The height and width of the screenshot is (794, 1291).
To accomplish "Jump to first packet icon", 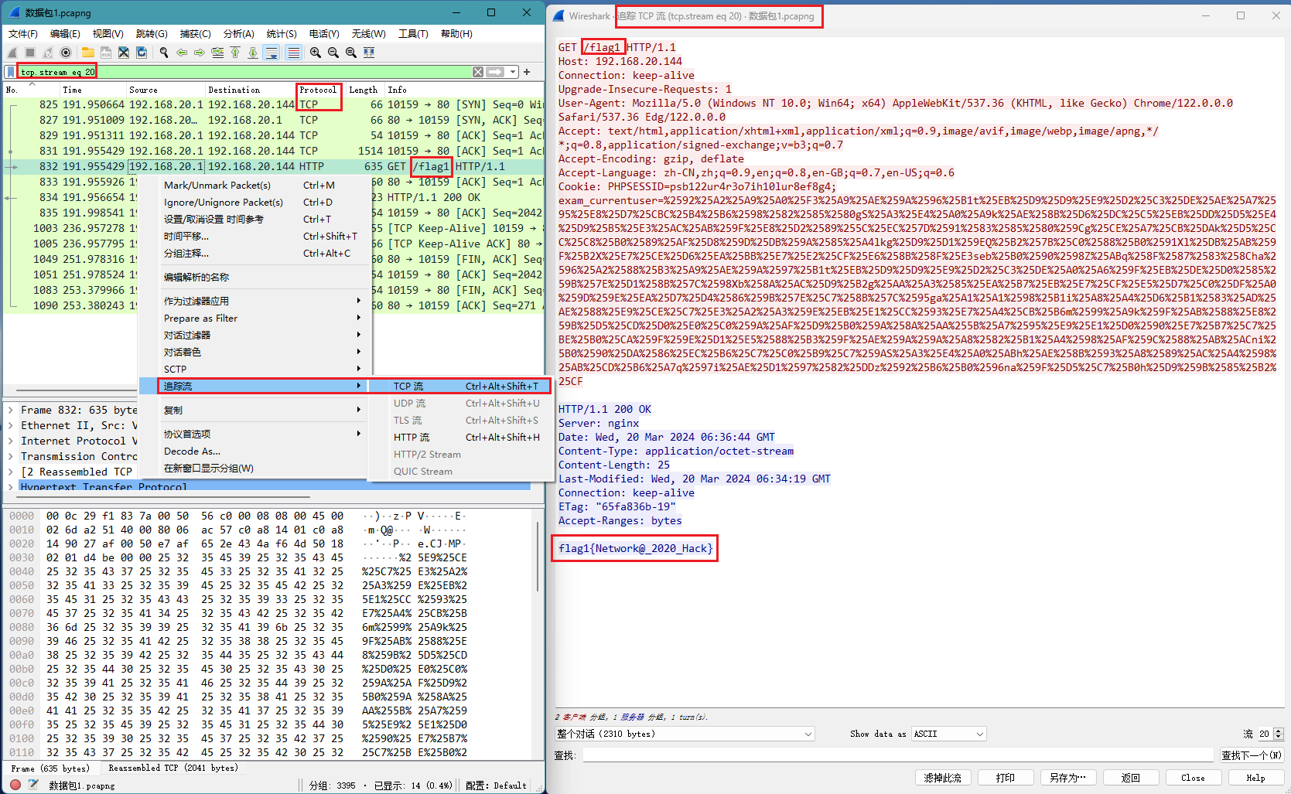I will [x=235, y=53].
